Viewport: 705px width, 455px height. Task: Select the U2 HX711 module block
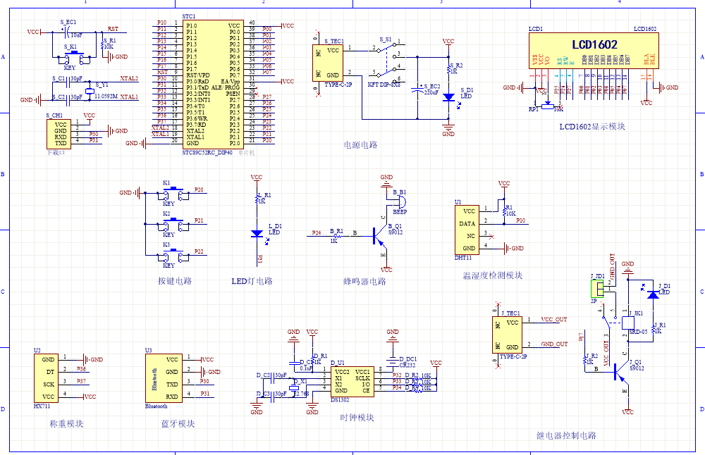[46, 378]
